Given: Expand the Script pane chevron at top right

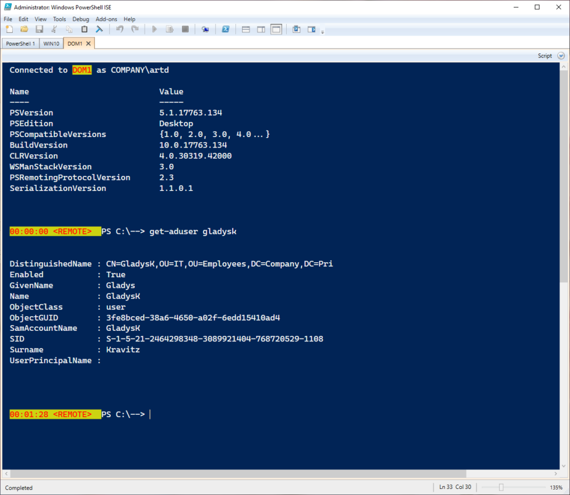Looking at the screenshot, I should click(x=561, y=56).
